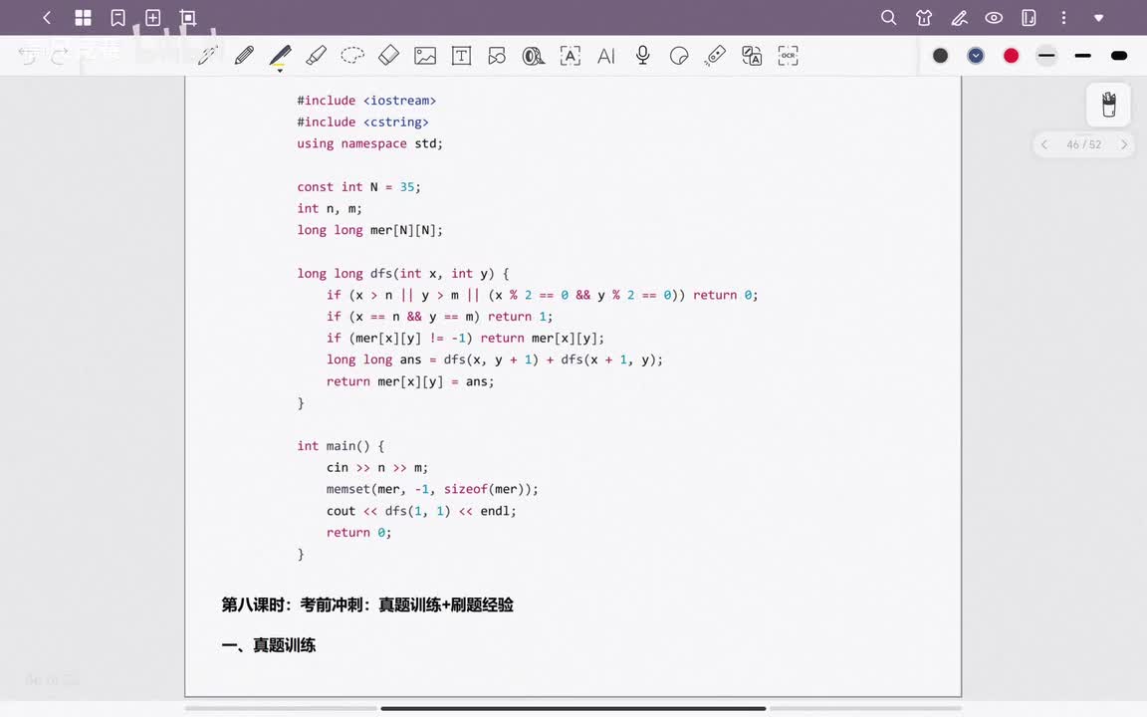Open the pen holder floating button

pyautogui.click(x=1109, y=105)
